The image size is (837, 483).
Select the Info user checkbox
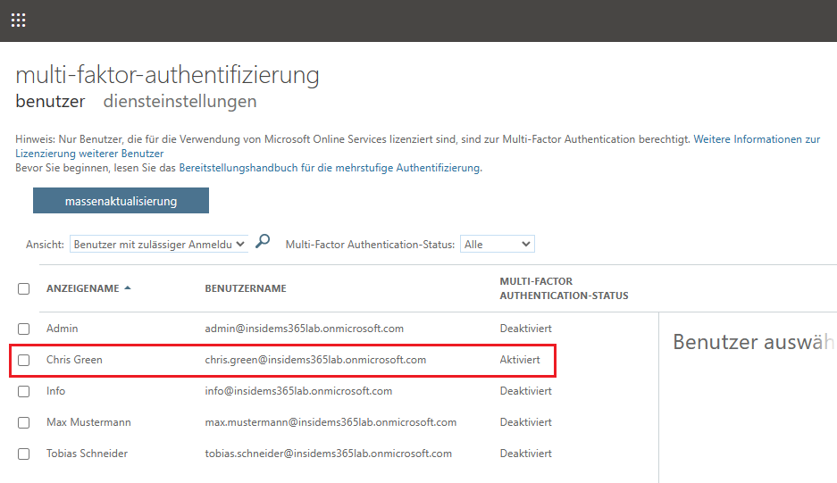point(24,391)
